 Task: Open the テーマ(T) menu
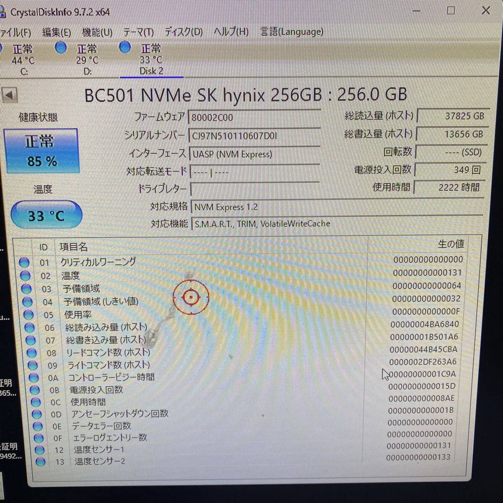click(x=138, y=32)
